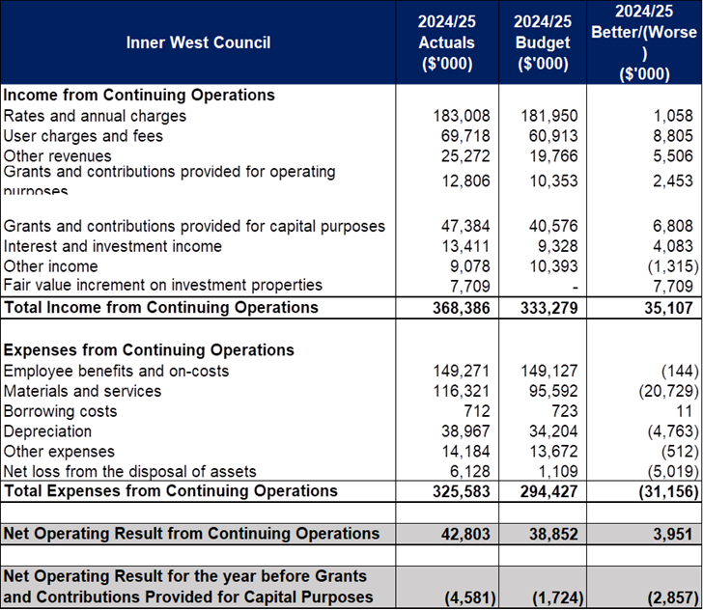
Task: Select the '2024/25 Better/(Worse)' column header
Action: pos(644,42)
